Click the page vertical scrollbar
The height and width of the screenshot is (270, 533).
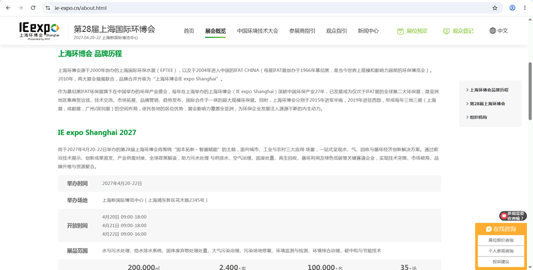(x=530, y=90)
